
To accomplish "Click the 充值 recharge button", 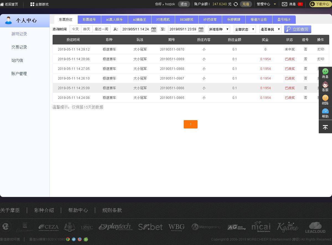I will click(246, 4).
